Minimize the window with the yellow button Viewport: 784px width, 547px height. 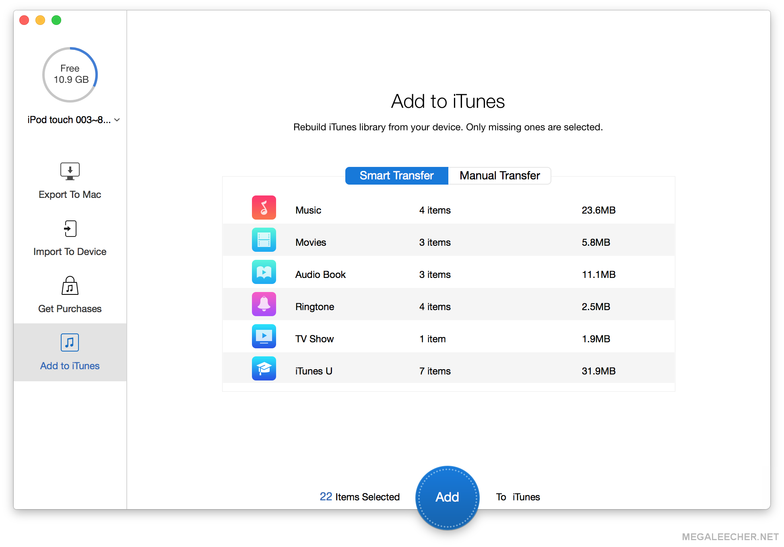(40, 20)
